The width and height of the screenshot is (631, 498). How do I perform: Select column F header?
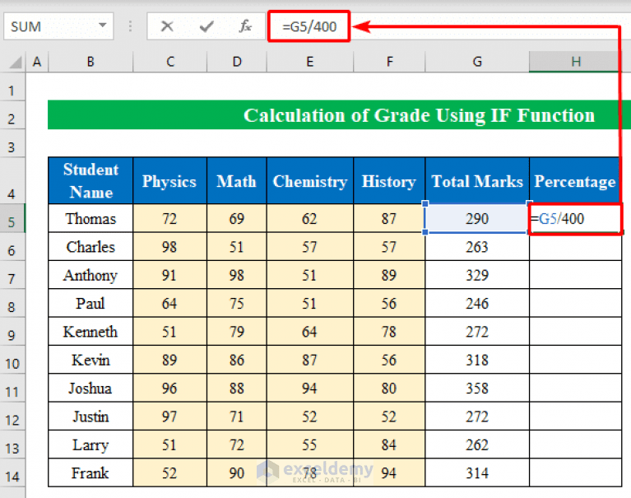(389, 62)
